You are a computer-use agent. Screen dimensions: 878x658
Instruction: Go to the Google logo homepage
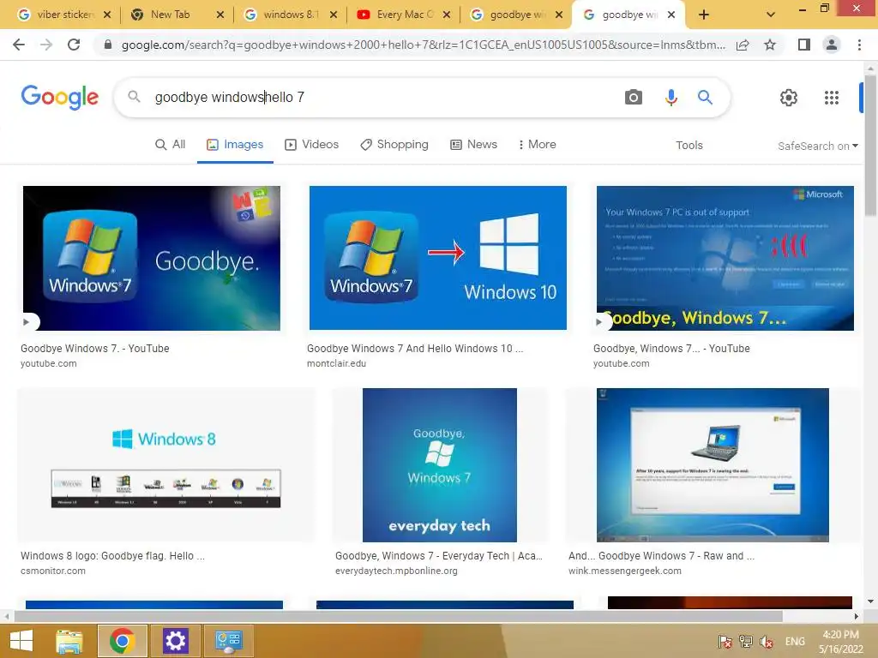[x=60, y=98]
